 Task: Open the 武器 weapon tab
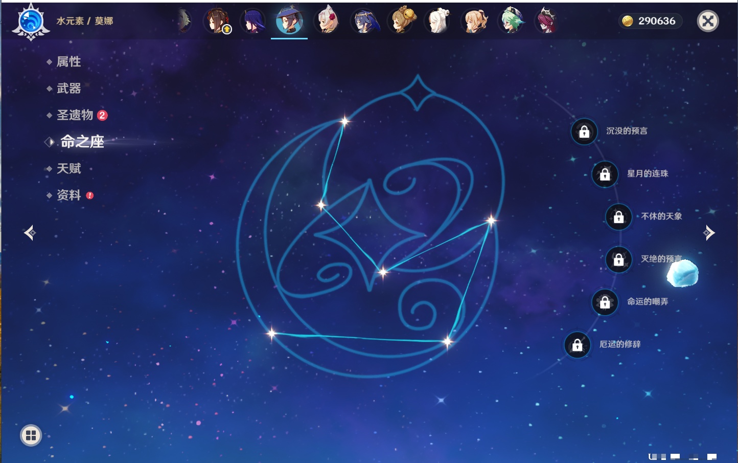click(x=68, y=89)
